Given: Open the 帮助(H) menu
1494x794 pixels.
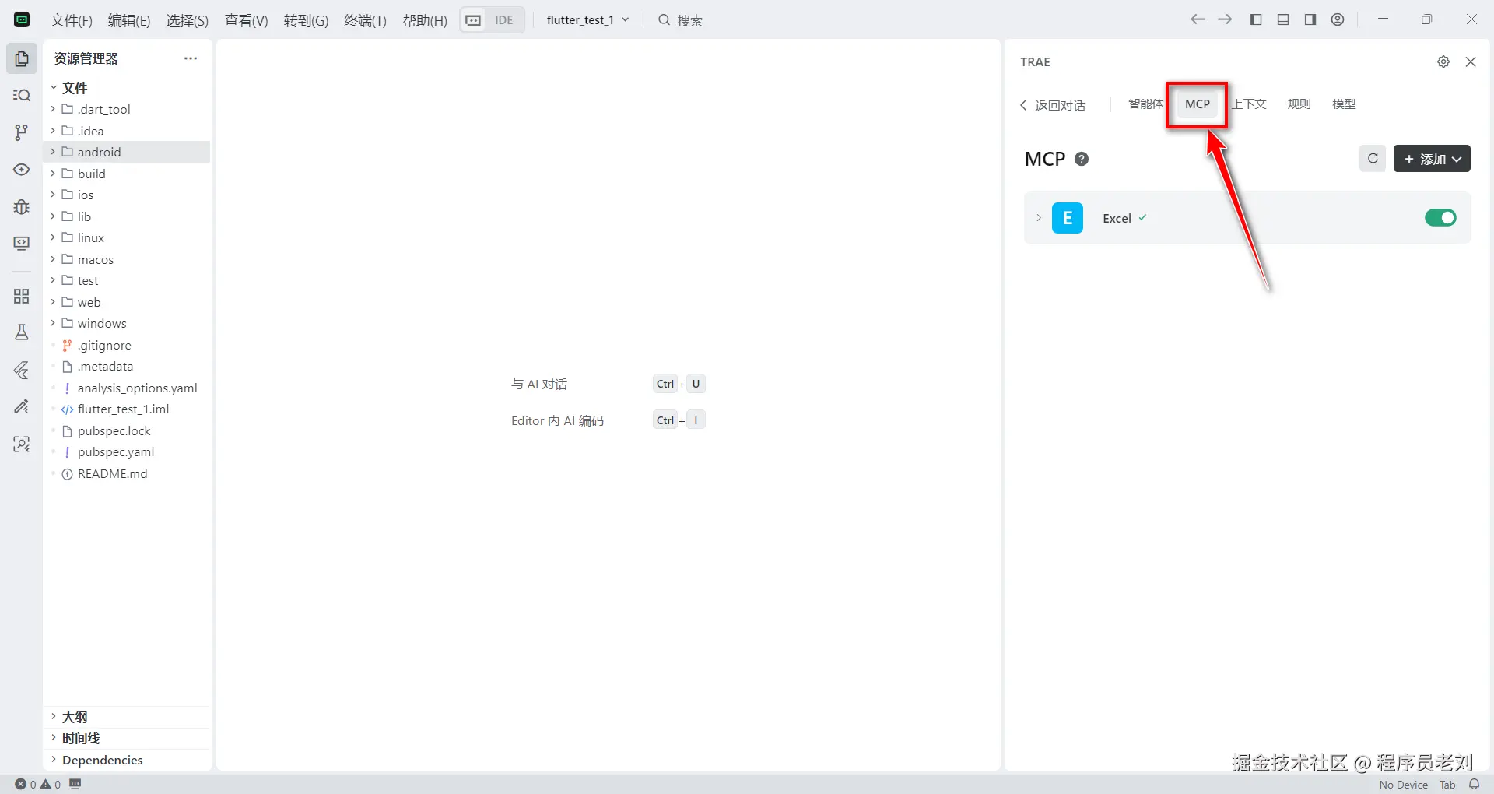Looking at the screenshot, I should point(425,20).
